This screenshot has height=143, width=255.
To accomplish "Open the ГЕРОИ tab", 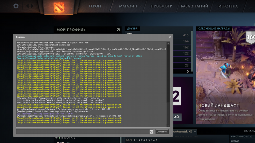I will (95, 6).
